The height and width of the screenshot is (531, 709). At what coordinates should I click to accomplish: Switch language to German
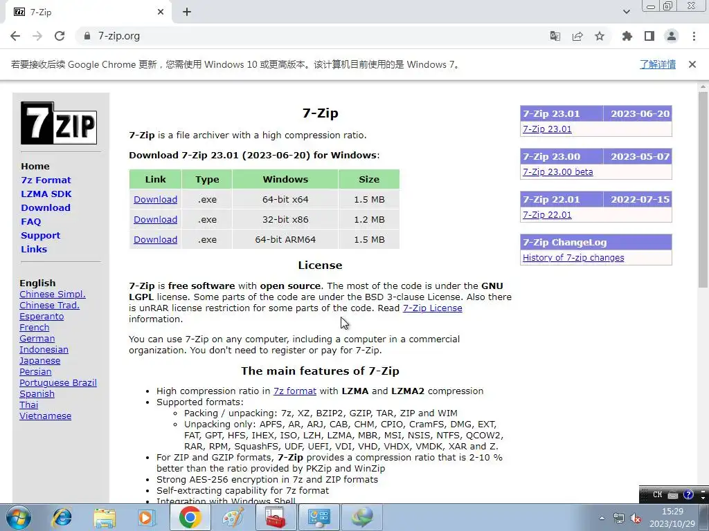(x=37, y=339)
